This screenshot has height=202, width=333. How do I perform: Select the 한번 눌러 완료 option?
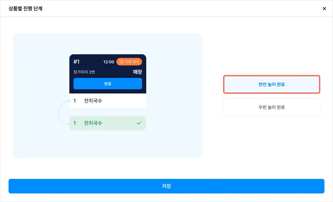(271, 84)
